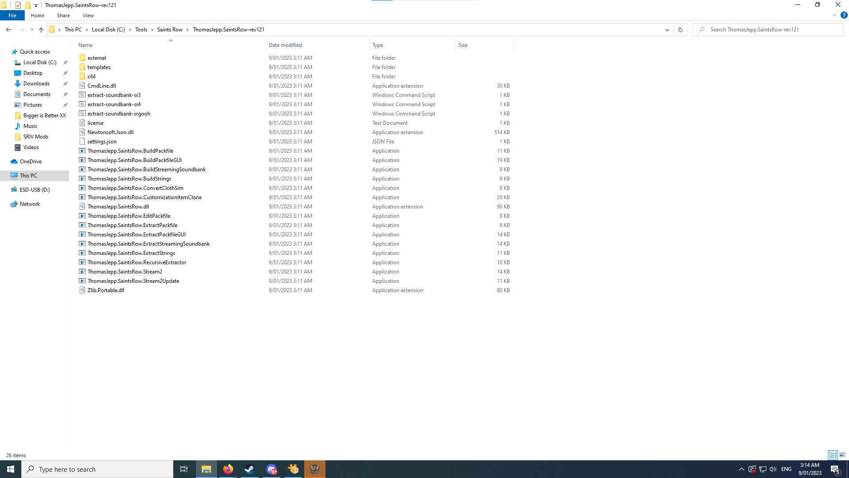Select extract-soundbank-sr3 script icon
Screen dimensions: 849x478
pyautogui.click(x=82, y=95)
